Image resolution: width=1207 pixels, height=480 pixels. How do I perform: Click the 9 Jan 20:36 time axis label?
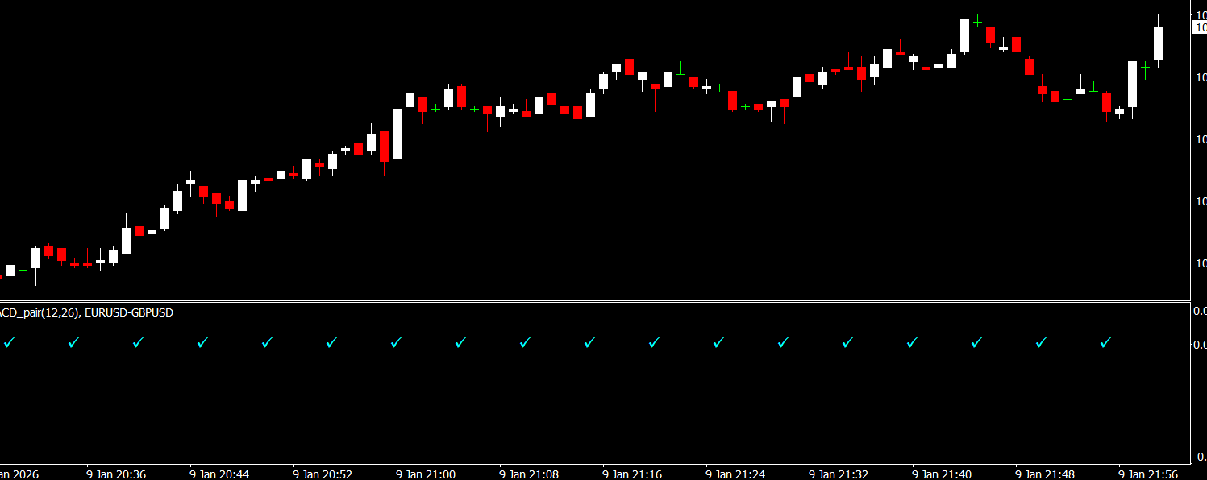pos(116,474)
